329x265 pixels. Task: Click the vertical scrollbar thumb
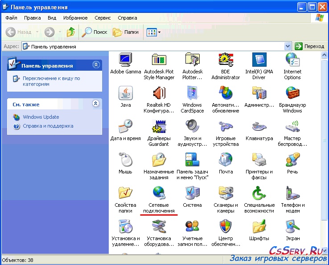tap(324, 140)
